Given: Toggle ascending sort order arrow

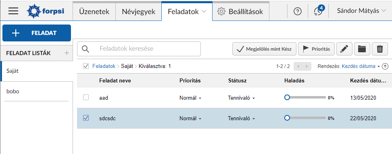Looking at the screenshot, I should [385, 66].
